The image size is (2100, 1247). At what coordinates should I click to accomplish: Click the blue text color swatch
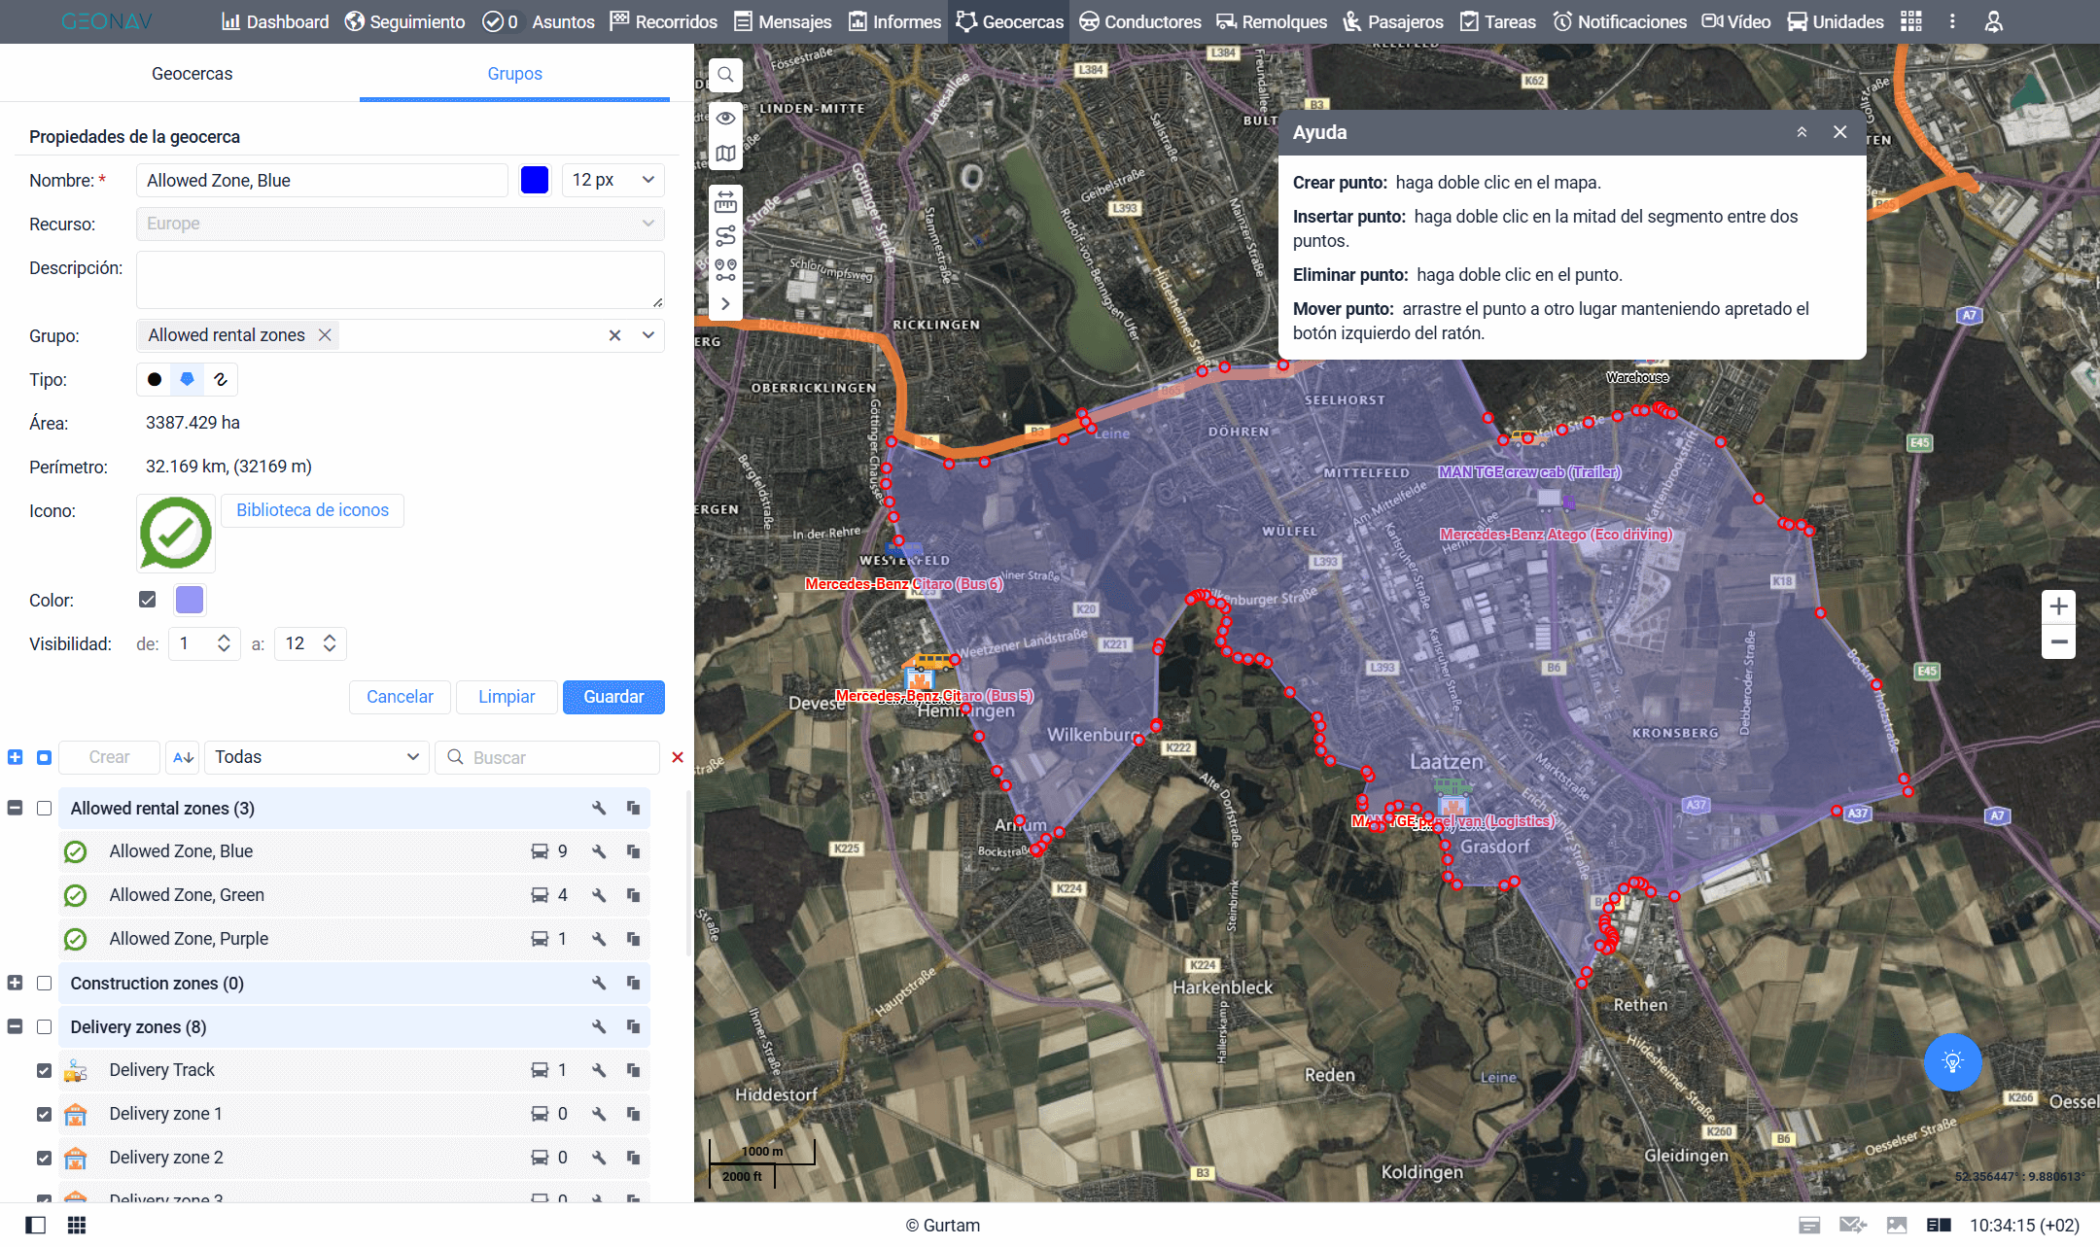pos(535,180)
